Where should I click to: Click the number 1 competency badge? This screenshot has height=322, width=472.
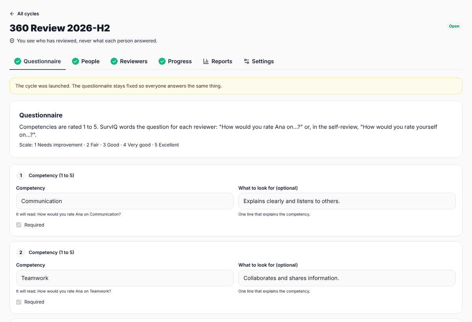pos(21,176)
